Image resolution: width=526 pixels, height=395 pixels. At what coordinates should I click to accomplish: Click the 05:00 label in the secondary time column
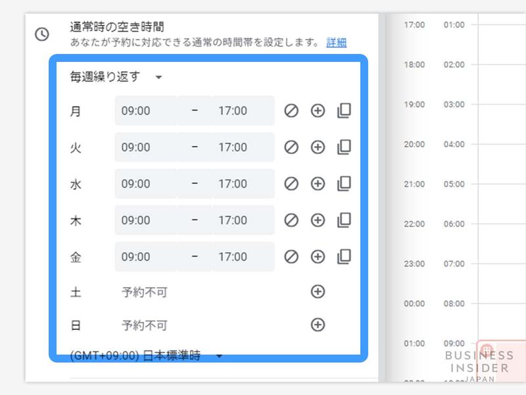coord(454,184)
